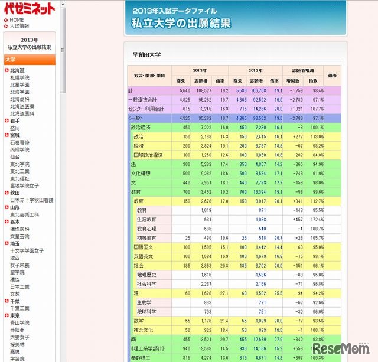Open 尚絅学院 university results

[x=19, y=149]
